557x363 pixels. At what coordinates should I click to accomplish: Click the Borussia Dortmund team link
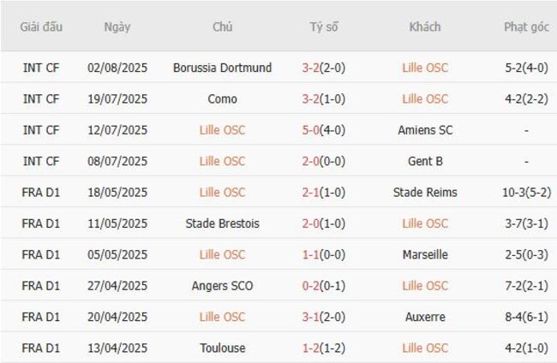[222, 68]
